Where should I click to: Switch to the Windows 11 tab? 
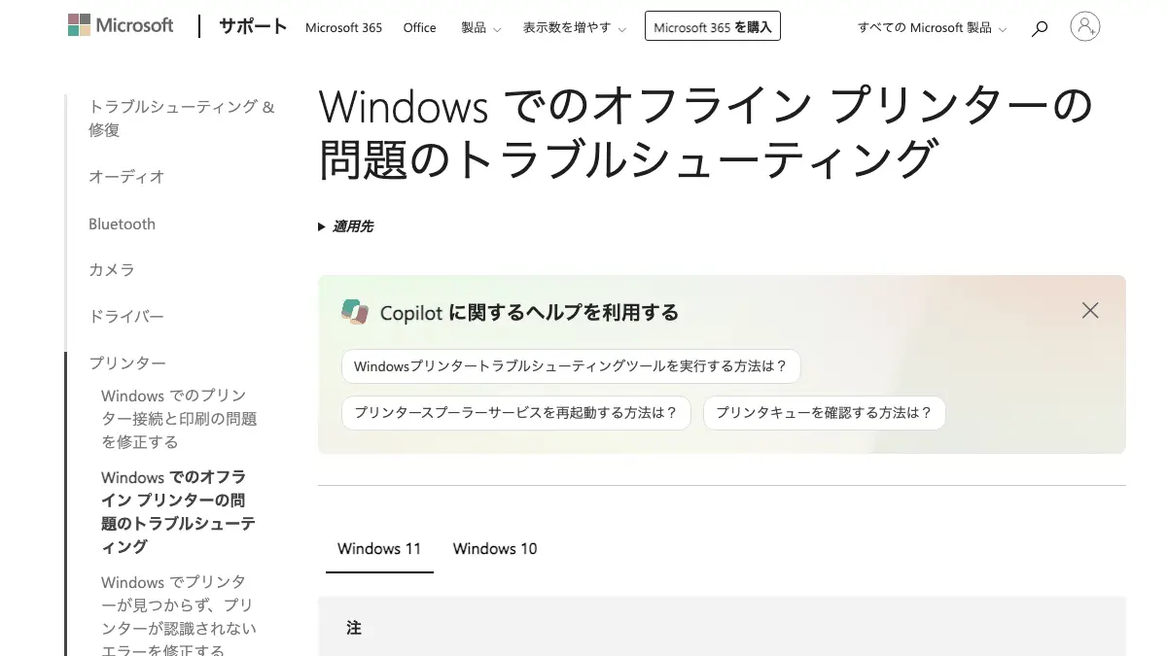(379, 548)
